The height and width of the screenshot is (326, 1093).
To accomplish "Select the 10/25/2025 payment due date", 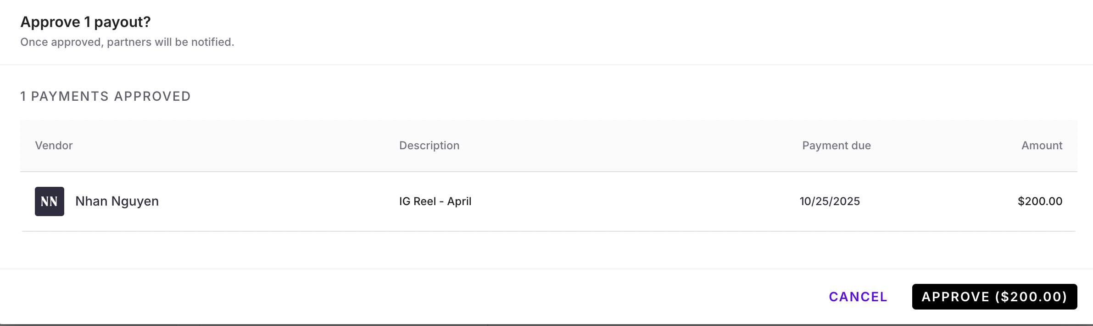I will (x=830, y=201).
